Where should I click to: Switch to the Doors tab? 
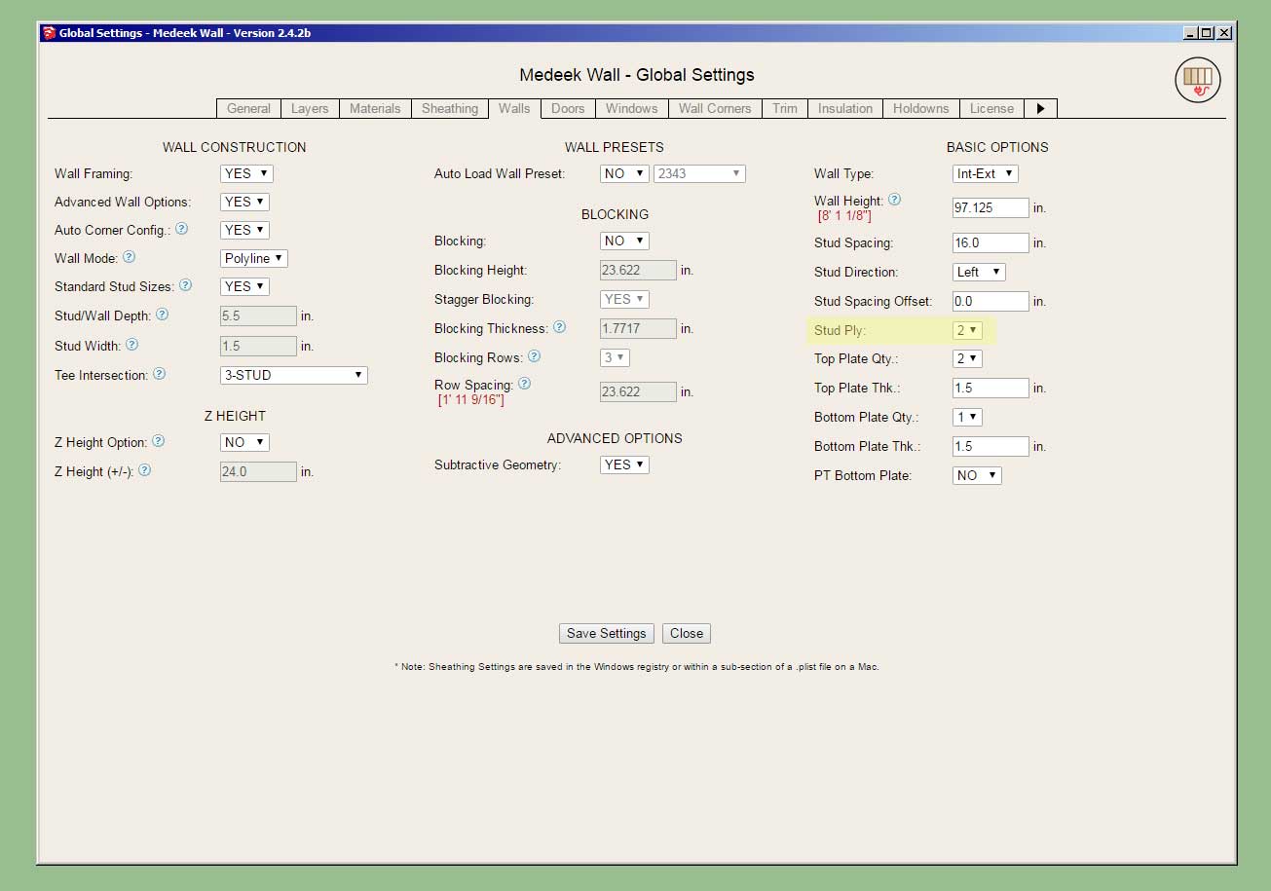coord(568,108)
